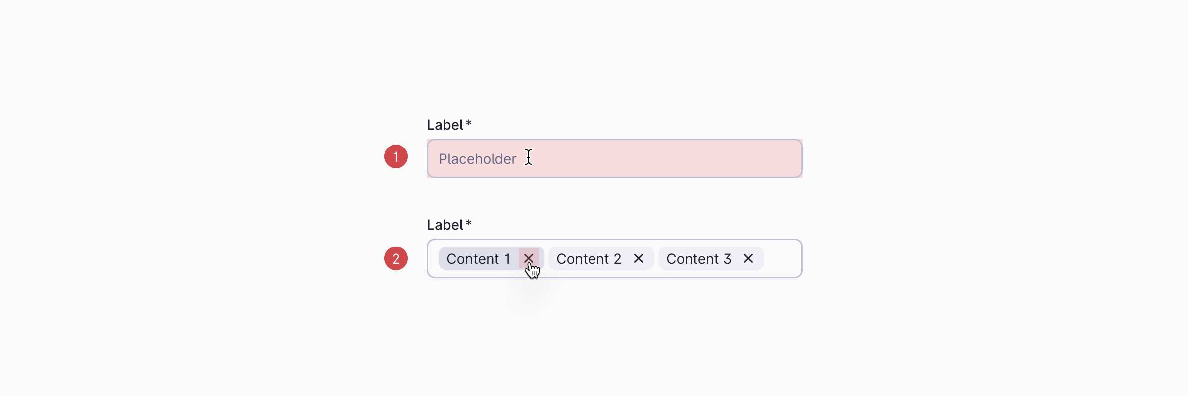Image resolution: width=1188 pixels, height=396 pixels.
Task: Click the red numbered marker 2
Action: tap(396, 258)
